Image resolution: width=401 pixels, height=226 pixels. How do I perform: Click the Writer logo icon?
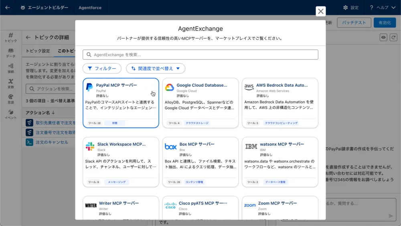click(91, 205)
